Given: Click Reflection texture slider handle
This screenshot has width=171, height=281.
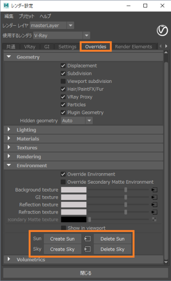Looking at the screenshot, I should (x=126, y=205).
